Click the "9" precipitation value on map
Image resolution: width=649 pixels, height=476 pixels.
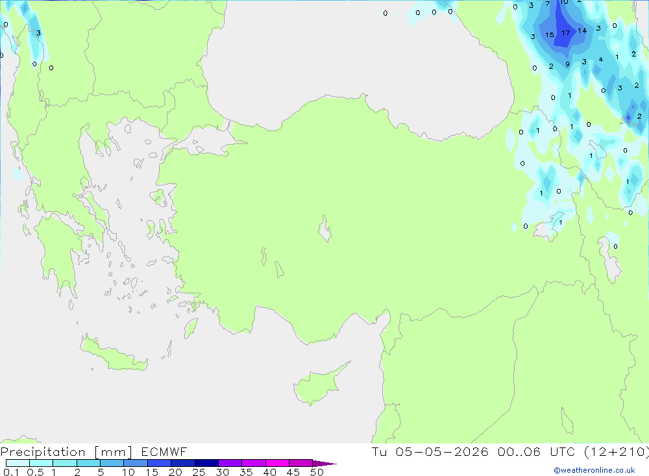567,64
